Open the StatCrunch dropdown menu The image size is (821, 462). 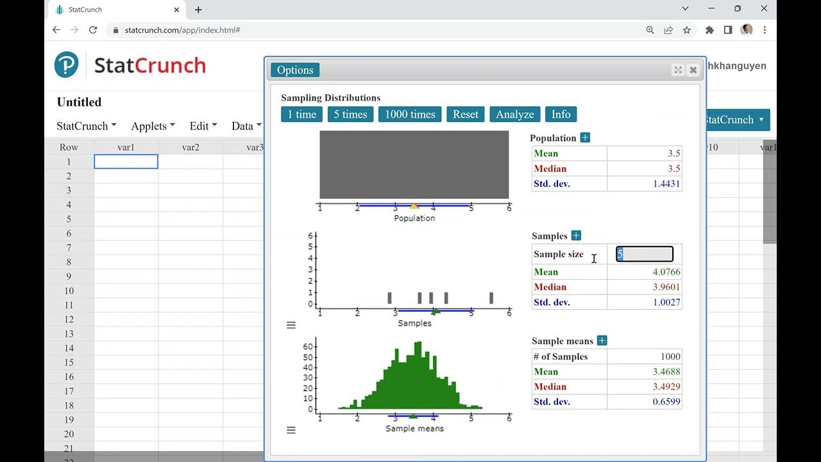[x=87, y=126]
